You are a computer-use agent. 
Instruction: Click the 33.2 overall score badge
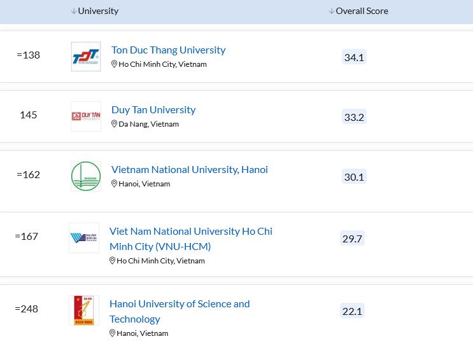pyautogui.click(x=354, y=117)
